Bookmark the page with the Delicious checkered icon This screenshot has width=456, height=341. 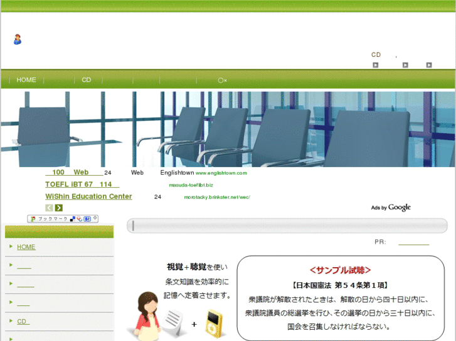coord(73,219)
